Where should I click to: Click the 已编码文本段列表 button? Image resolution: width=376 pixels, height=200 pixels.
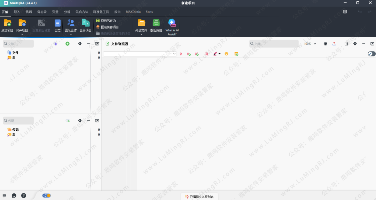coord(199,197)
